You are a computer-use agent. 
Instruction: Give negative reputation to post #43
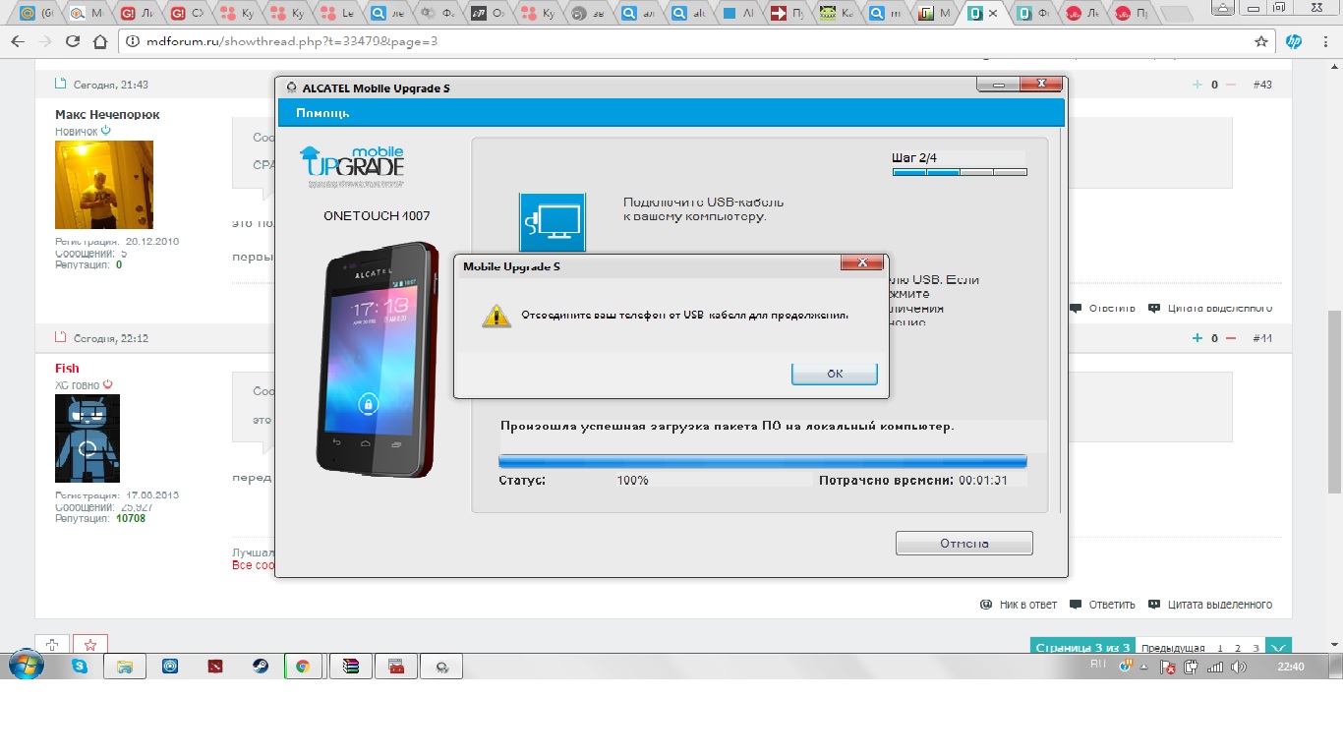point(1232,85)
